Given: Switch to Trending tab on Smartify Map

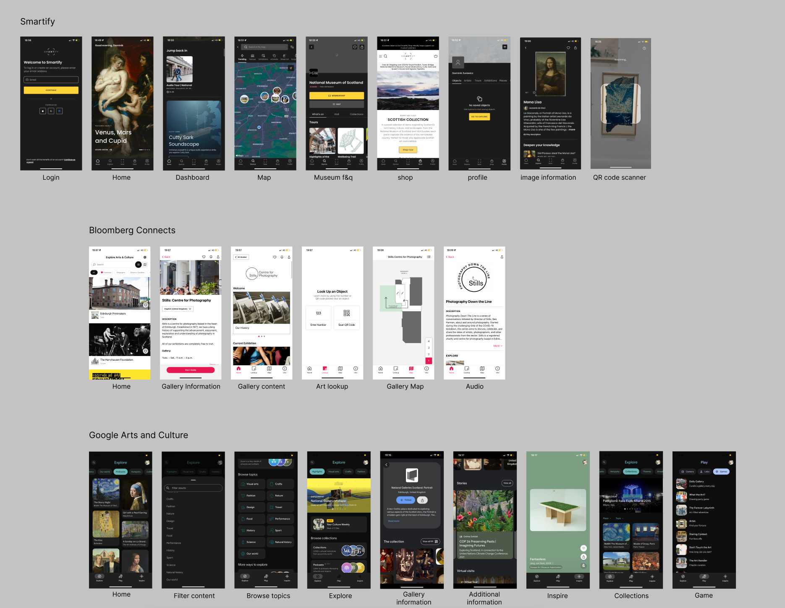Looking at the screenshot, I should tap(242, 57).
